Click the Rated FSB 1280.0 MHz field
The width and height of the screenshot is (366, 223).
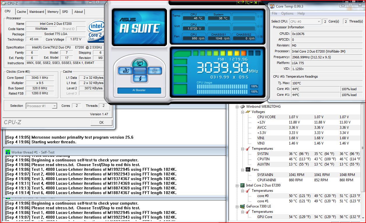point(40,93)
